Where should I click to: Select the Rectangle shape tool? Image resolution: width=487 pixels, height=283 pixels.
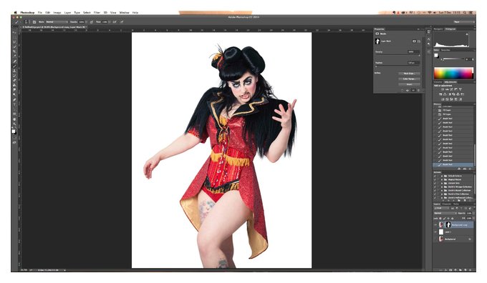14,114
